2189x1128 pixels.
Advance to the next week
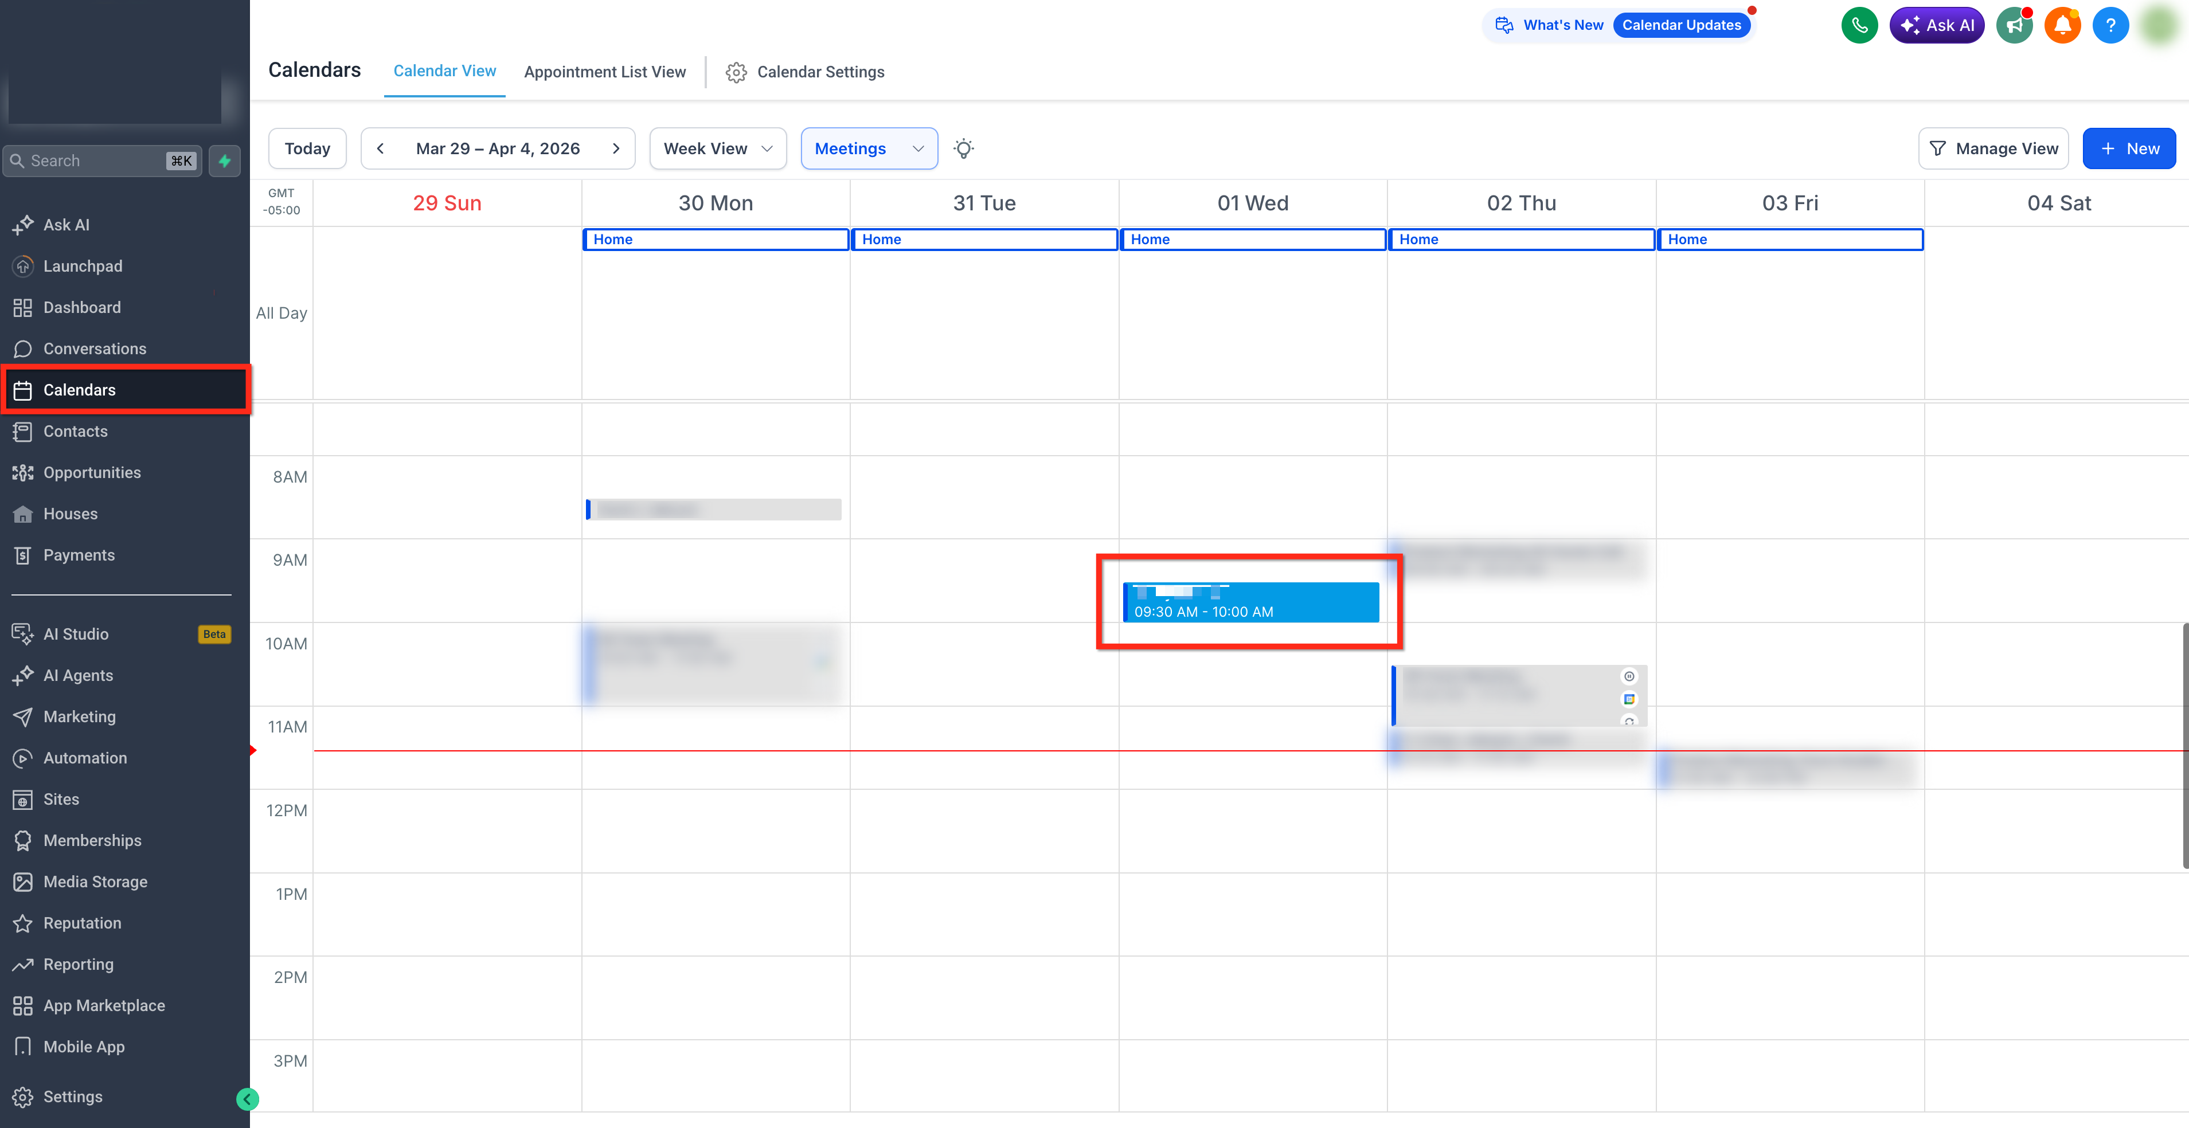616,148
